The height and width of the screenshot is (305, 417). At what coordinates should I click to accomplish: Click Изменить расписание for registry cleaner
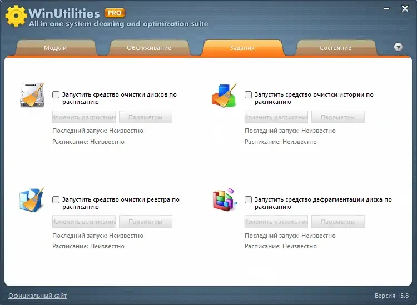click(x=84, y=222)
